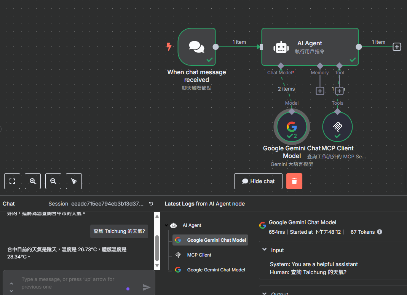Viewport: 407px width, 295px height.
Task: Hide the chat panel
Action: (258, 181)
